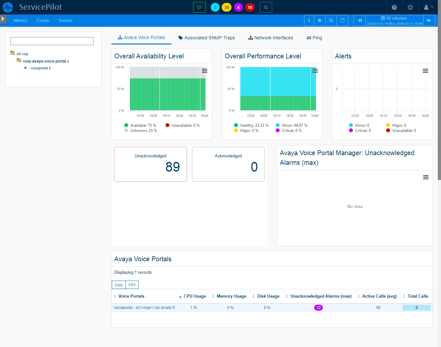
Task: Click the Unacknowledged 89 card
Action: point(150,164)
